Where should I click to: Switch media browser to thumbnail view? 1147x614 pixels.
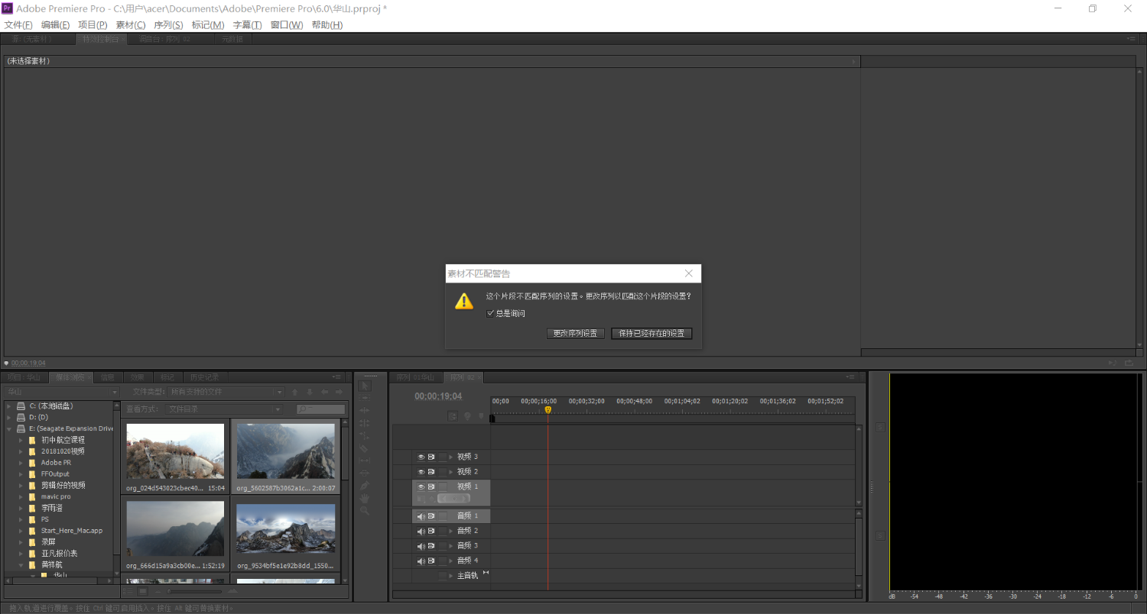click(x=143, y=591)
